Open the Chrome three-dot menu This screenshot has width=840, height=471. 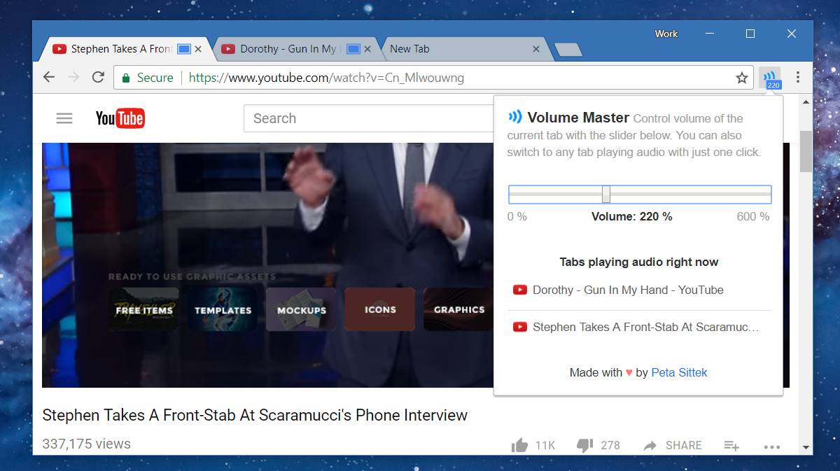coord(797,78)
